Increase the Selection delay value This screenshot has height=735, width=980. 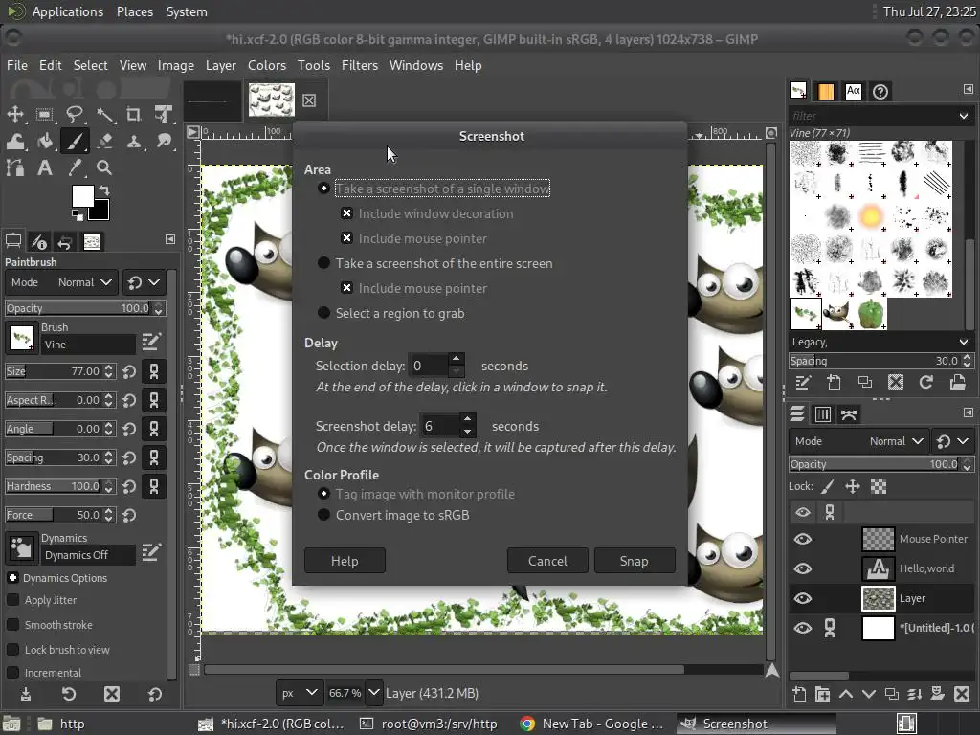pos(457,359)
